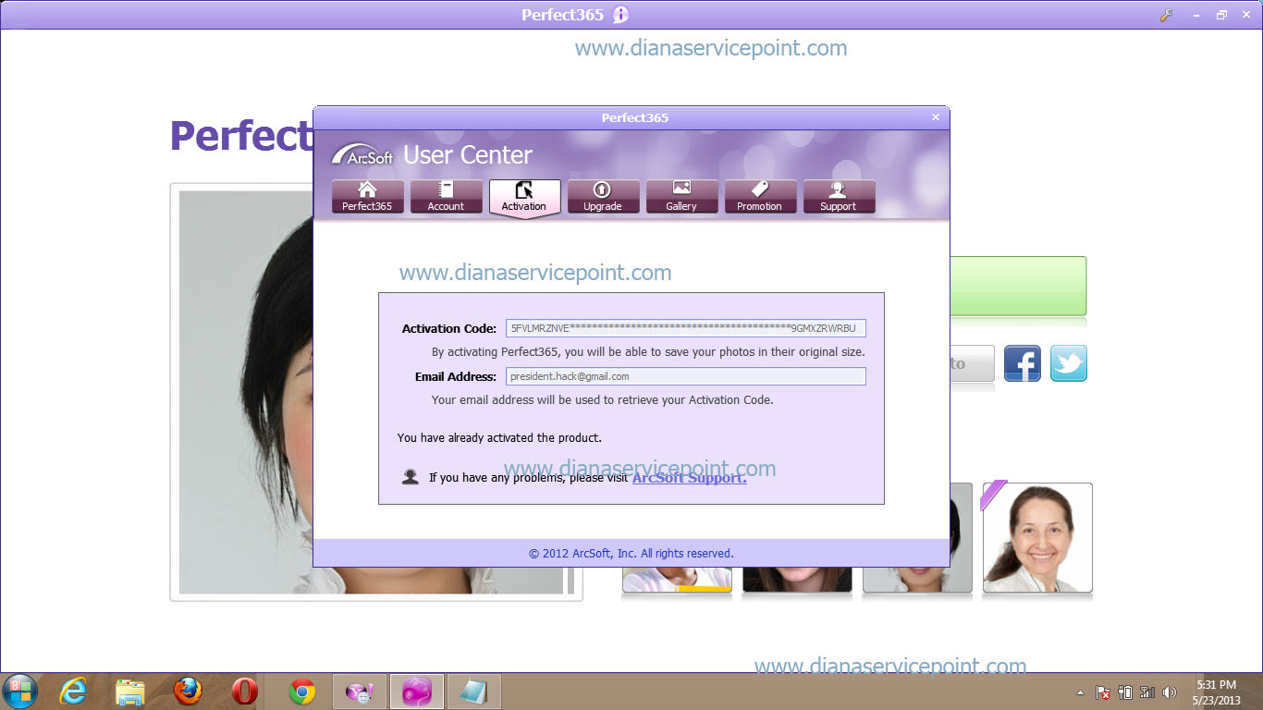Open the notepad-like taskbar application
The width and height of the screenshot is (1263, 710).
pos(474,692)
